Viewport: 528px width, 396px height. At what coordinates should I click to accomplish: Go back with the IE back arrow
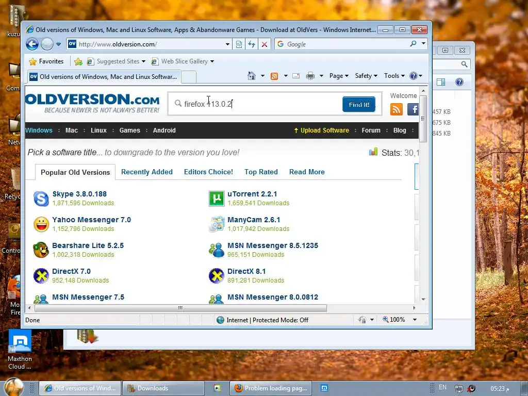tap(32, 44)
